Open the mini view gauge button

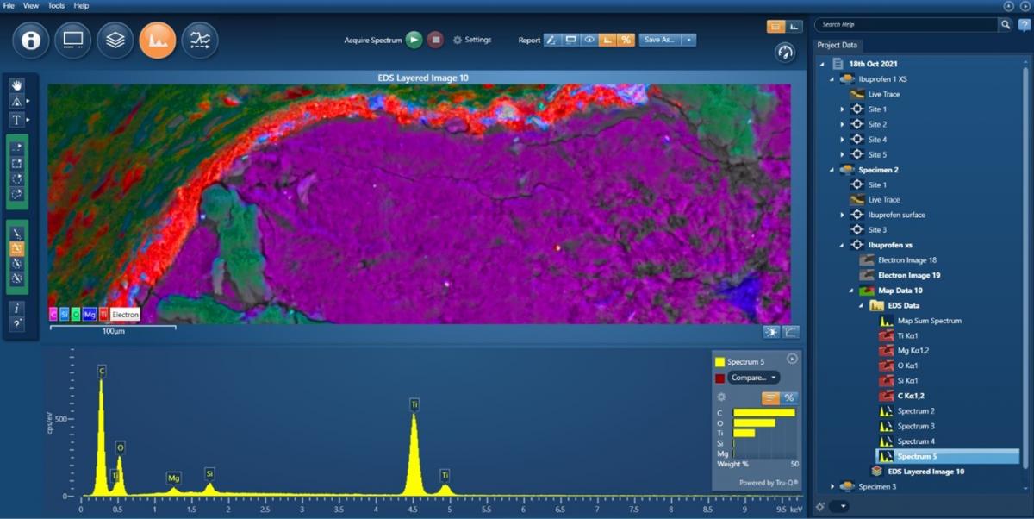click(784, 52)
